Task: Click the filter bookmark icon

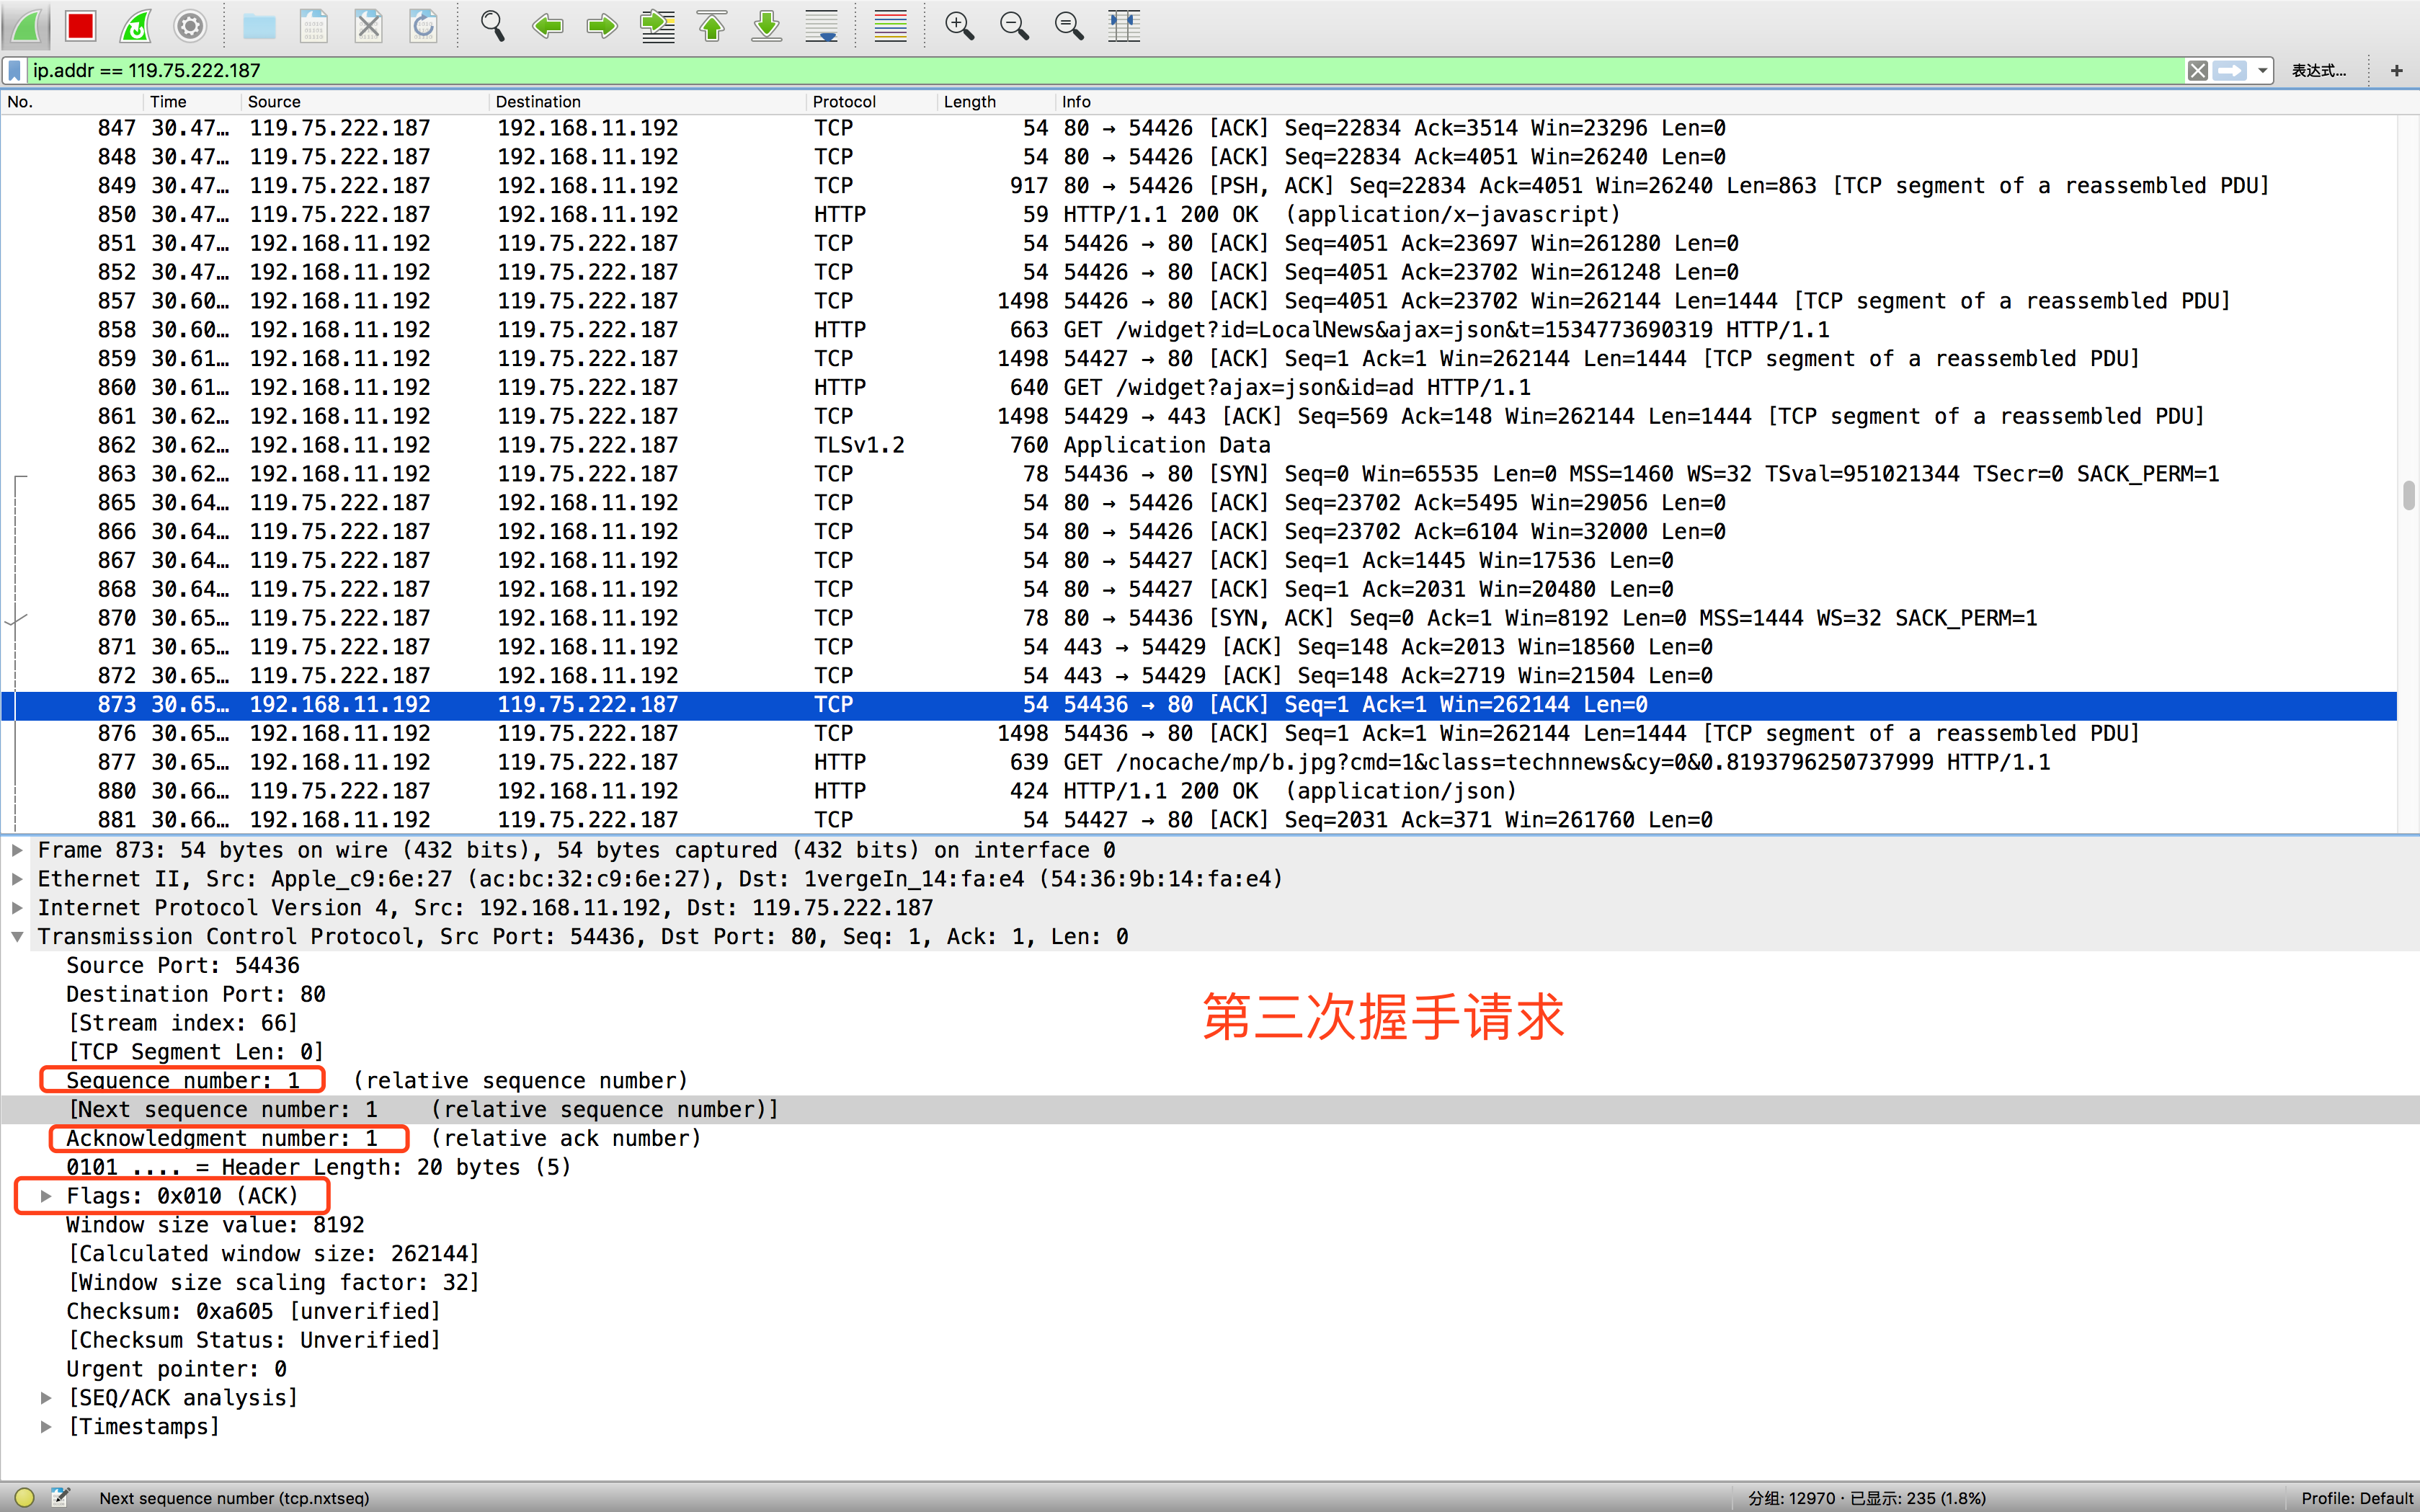Action: pyautogui.click(x=15, y=70)
